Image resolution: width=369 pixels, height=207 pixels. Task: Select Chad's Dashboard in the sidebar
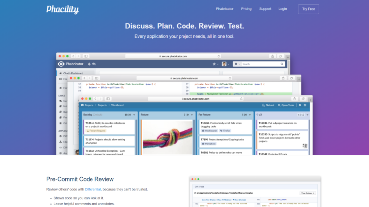pyautogui.click(x=73, y=73)
